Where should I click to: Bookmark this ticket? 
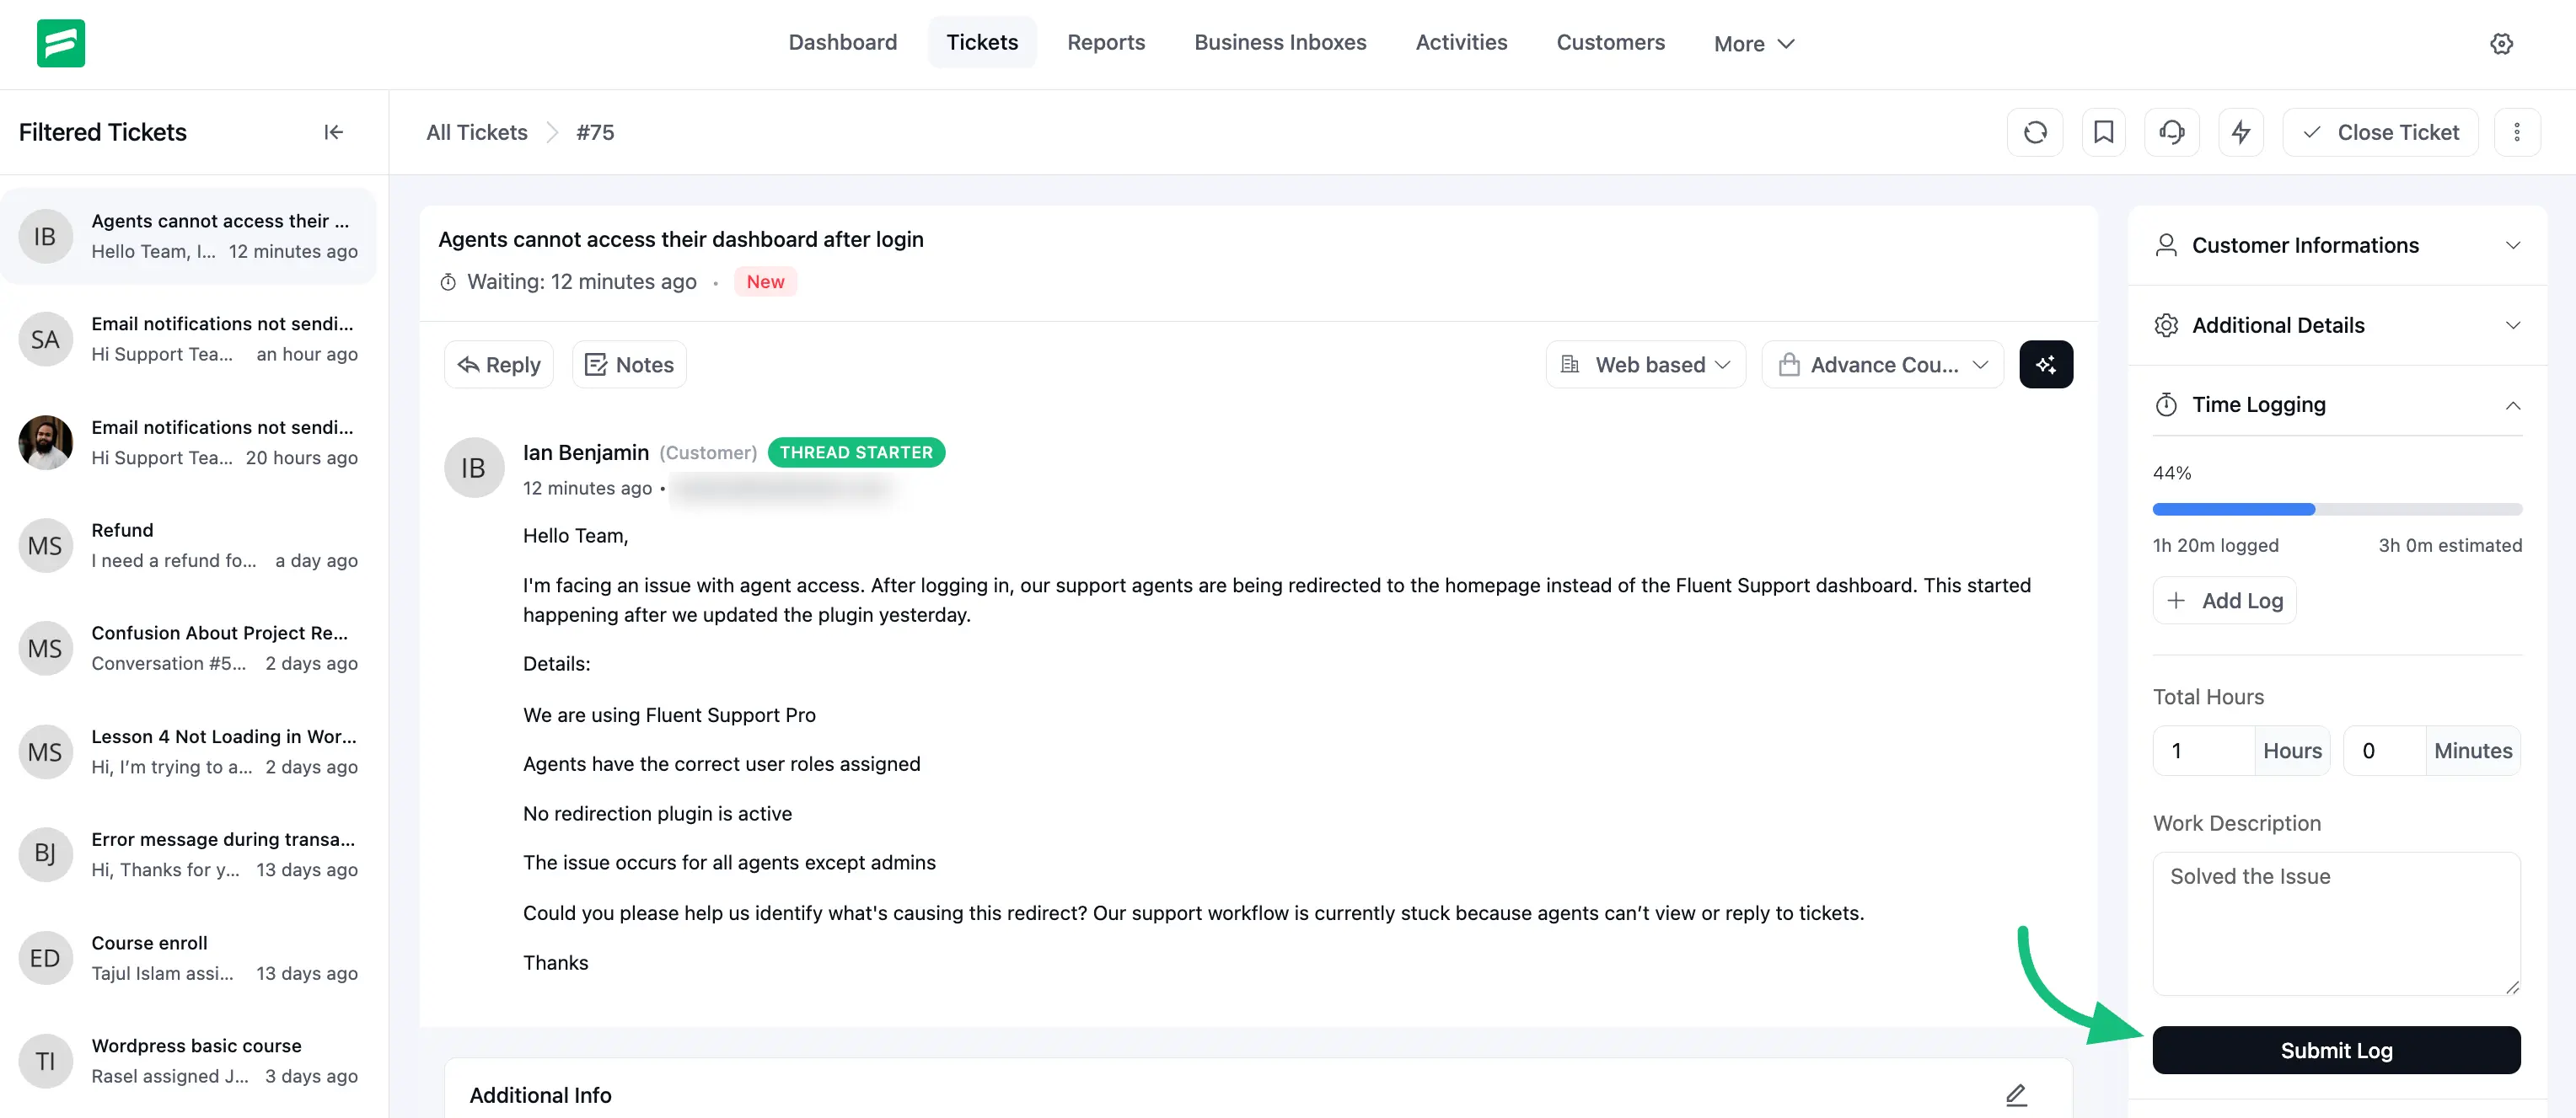coord(2103,132)
